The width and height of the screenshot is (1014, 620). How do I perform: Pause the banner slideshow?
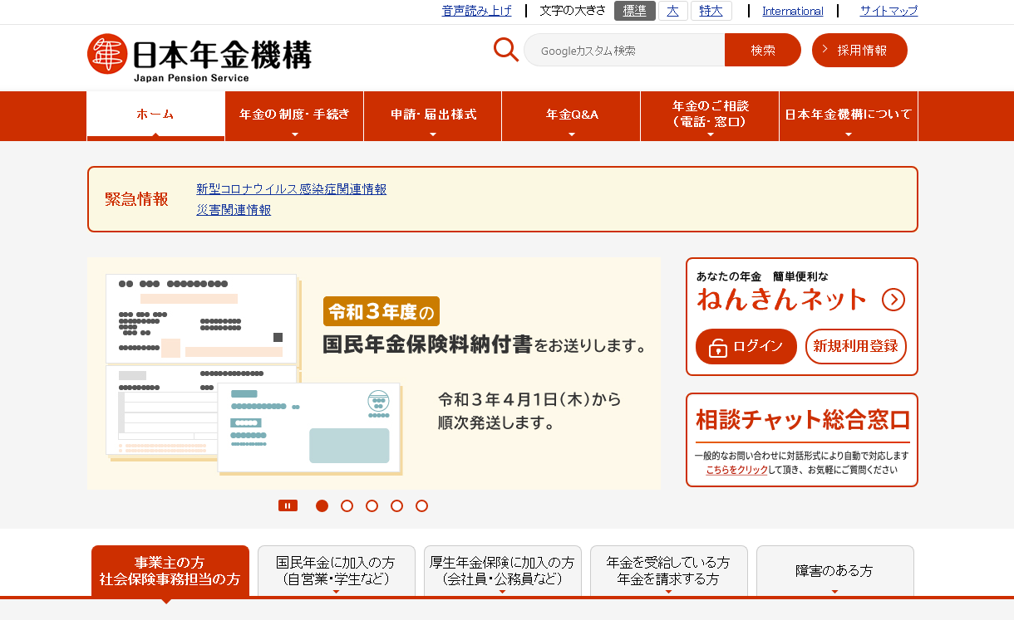click(x=288, y=505)
